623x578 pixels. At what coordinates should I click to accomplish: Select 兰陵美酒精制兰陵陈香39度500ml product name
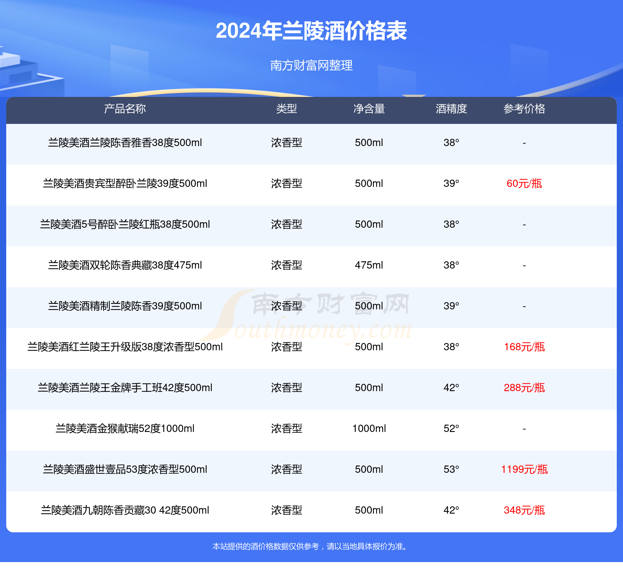125,306
